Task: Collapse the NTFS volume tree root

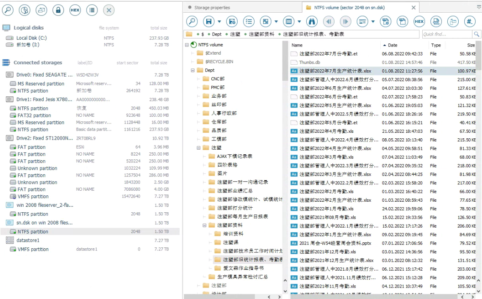Action: click(x=187, y=45)
